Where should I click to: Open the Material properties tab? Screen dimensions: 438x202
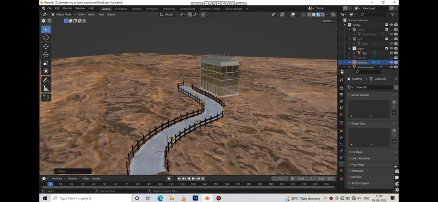[x=341, y=171]
